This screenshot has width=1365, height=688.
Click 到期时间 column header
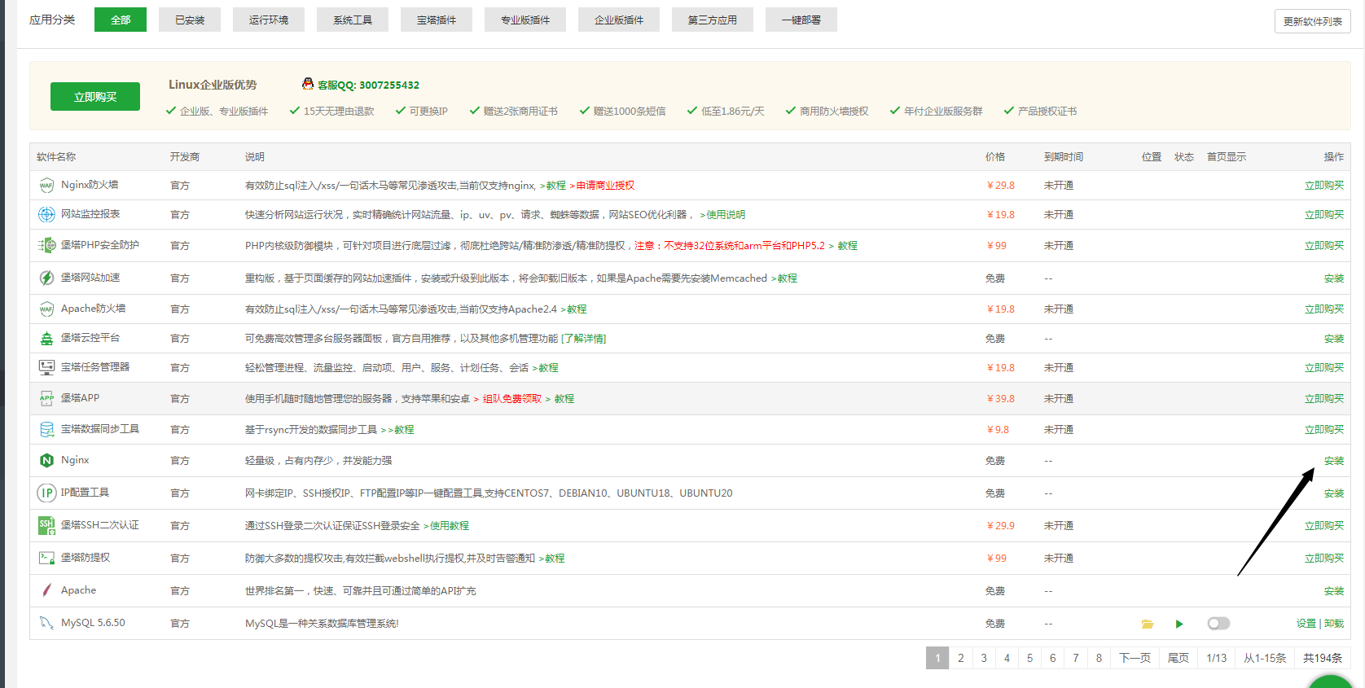tap(1064, 157)
